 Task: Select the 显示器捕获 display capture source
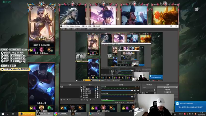[89, 89]
